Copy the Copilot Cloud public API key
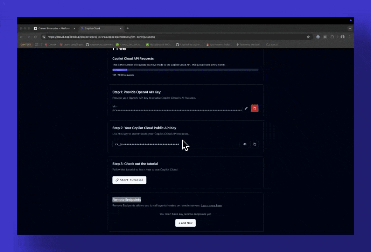This screenshot has height=252, width=371. (254, 144)
